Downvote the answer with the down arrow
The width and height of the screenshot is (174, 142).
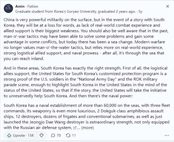click(42, 135)
